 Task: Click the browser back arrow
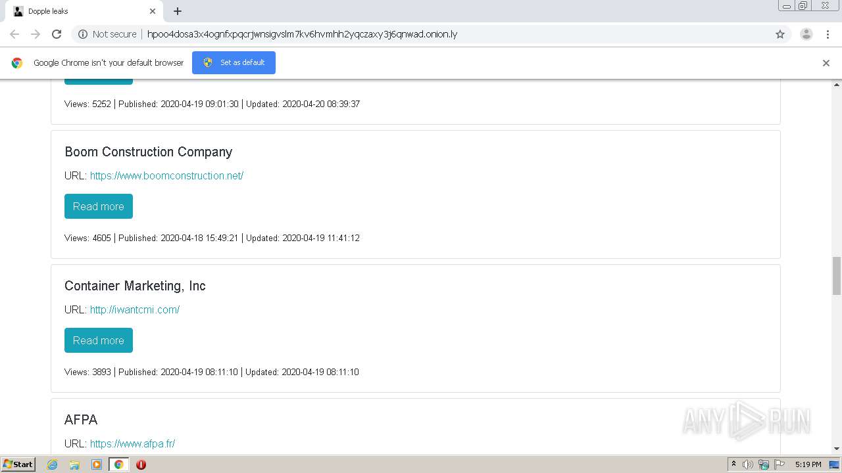(14, 34)
